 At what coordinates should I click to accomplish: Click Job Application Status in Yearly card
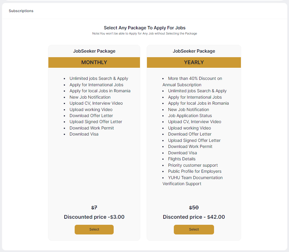coord(190,116)
